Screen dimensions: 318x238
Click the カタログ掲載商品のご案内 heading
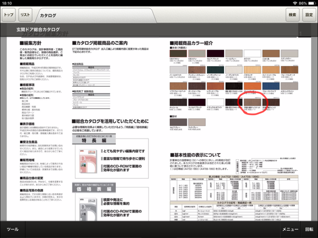(x=100, y=43)
